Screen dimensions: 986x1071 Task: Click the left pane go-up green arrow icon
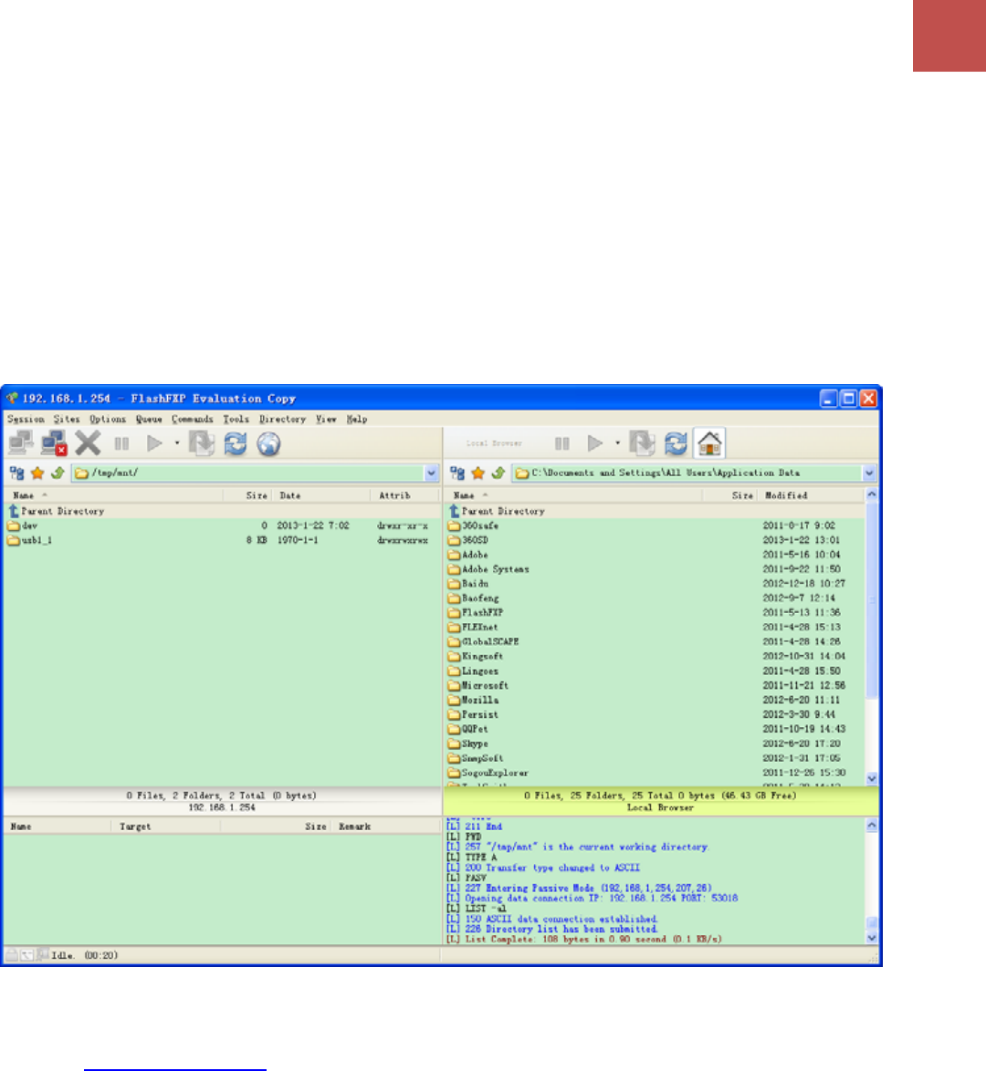[58, 473]
